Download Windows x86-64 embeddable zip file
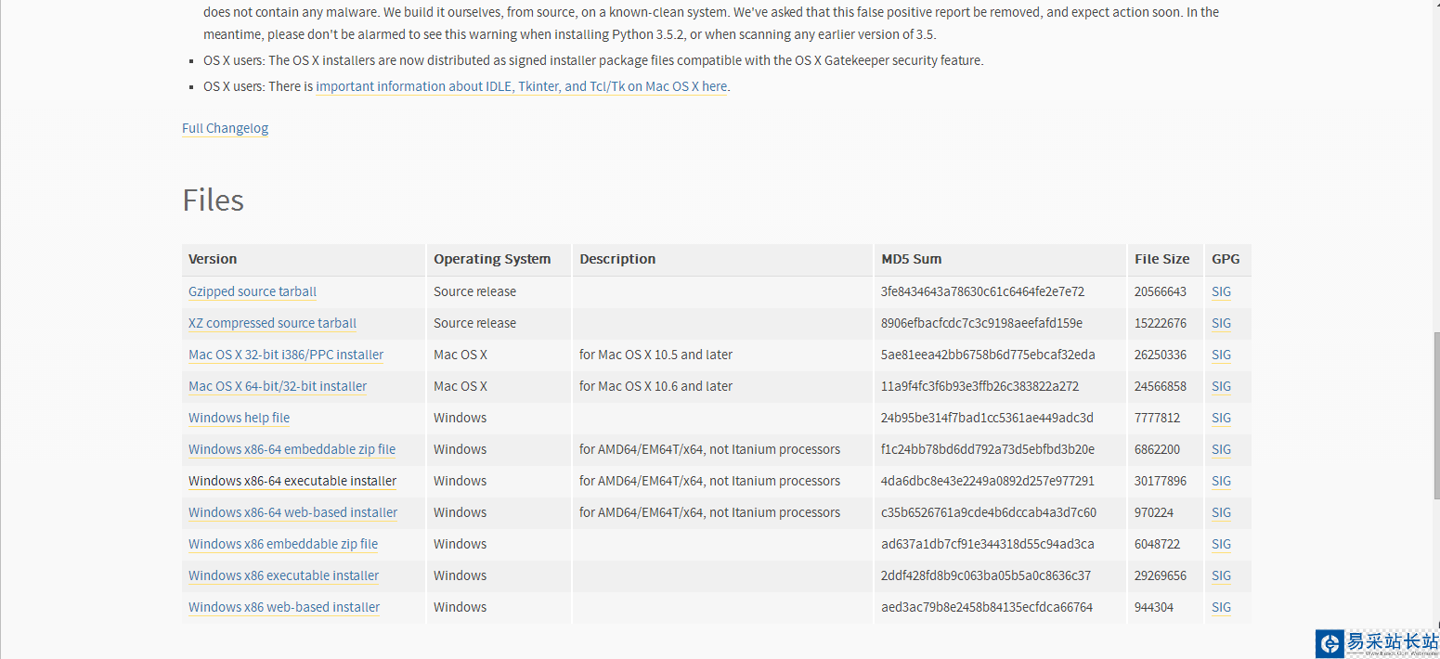 point(292,449)
